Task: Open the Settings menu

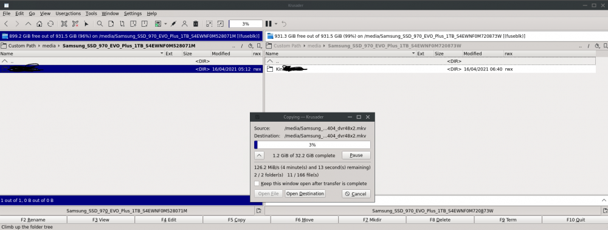Action: click(x=133, y=13)
